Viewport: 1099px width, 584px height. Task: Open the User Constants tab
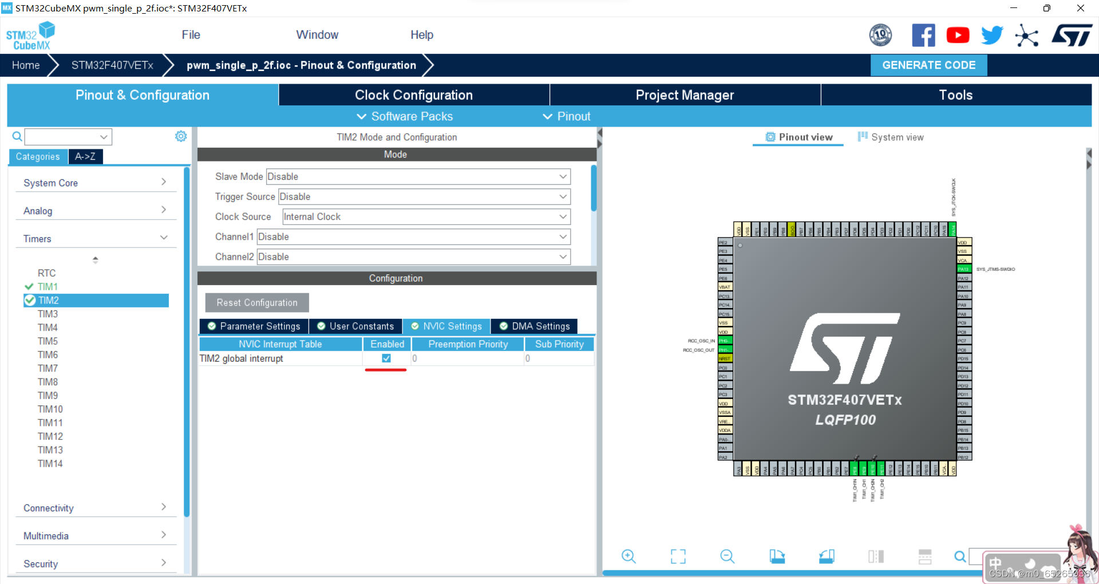355,326
